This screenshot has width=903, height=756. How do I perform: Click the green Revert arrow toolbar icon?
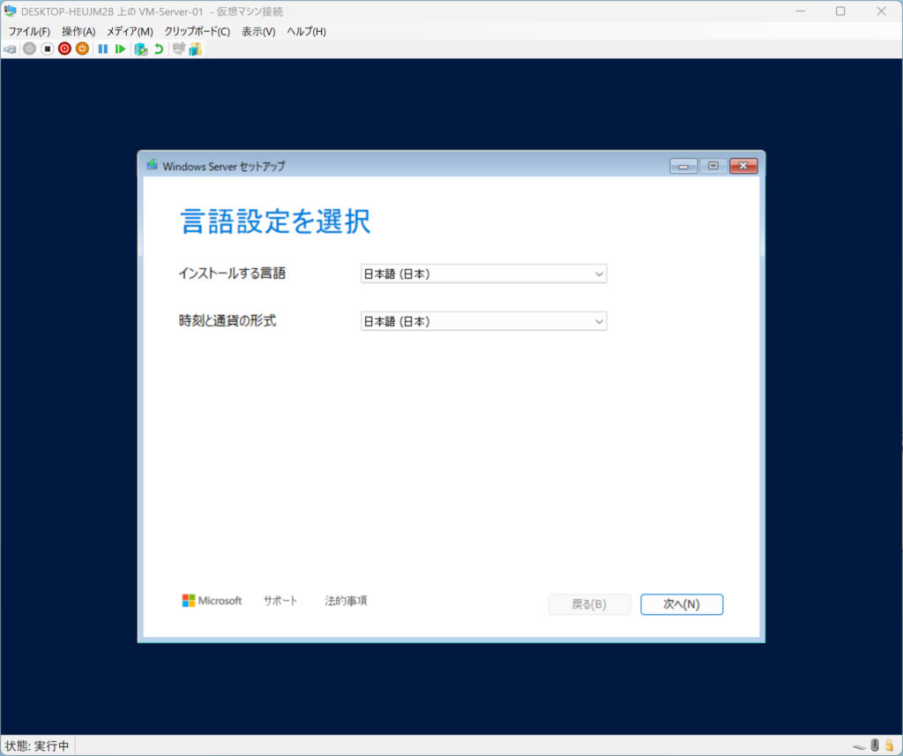click(159, 49)
